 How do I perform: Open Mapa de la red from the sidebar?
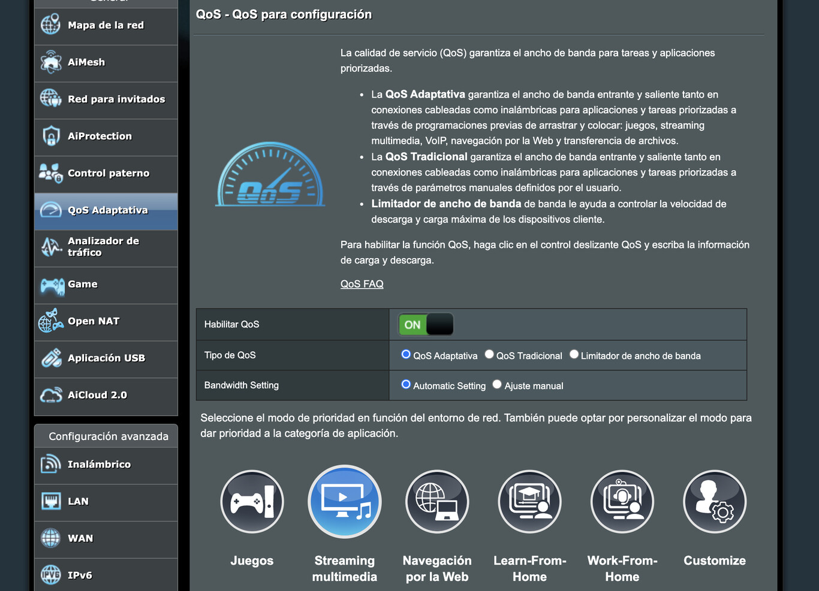coord(51,25)
